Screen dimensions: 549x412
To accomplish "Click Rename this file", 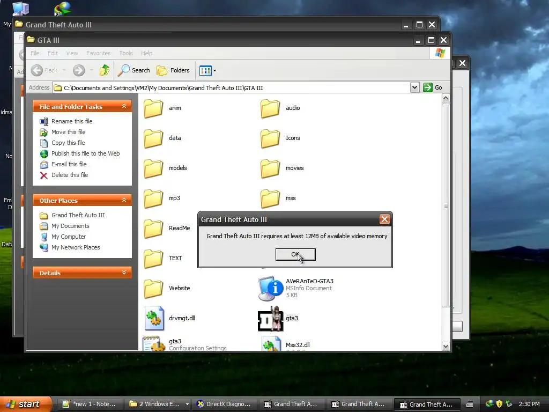I will click(x=72, y=121).
